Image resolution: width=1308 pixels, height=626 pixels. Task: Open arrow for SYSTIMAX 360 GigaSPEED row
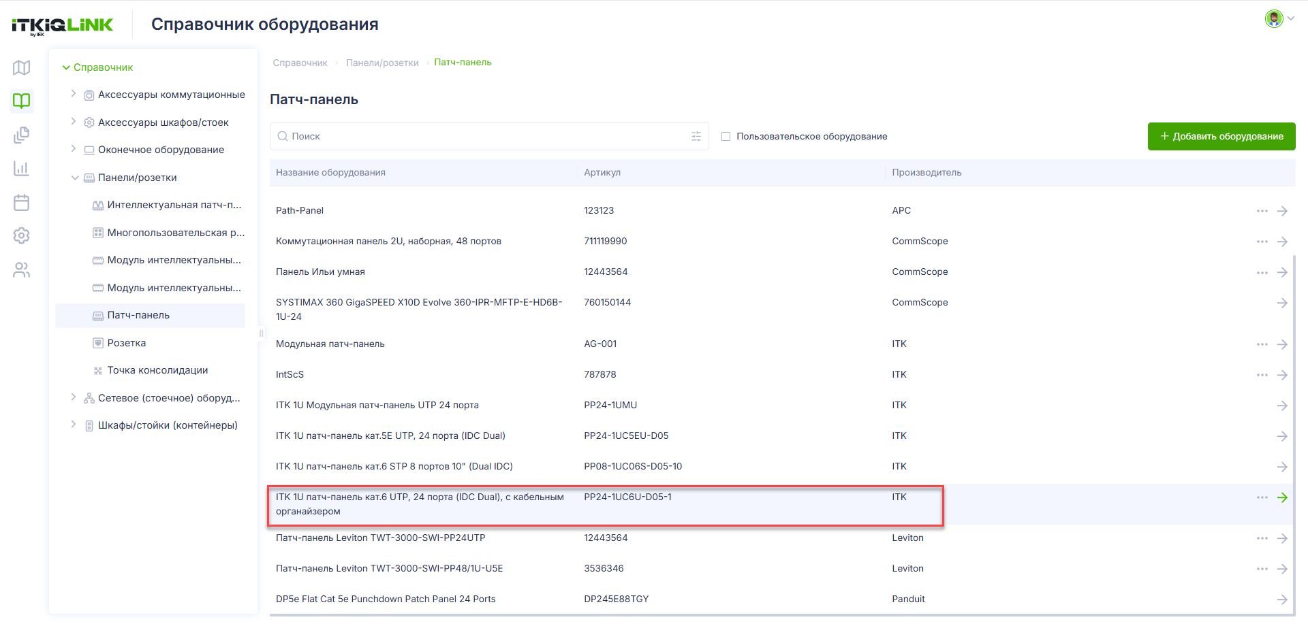click(1282, 303)
